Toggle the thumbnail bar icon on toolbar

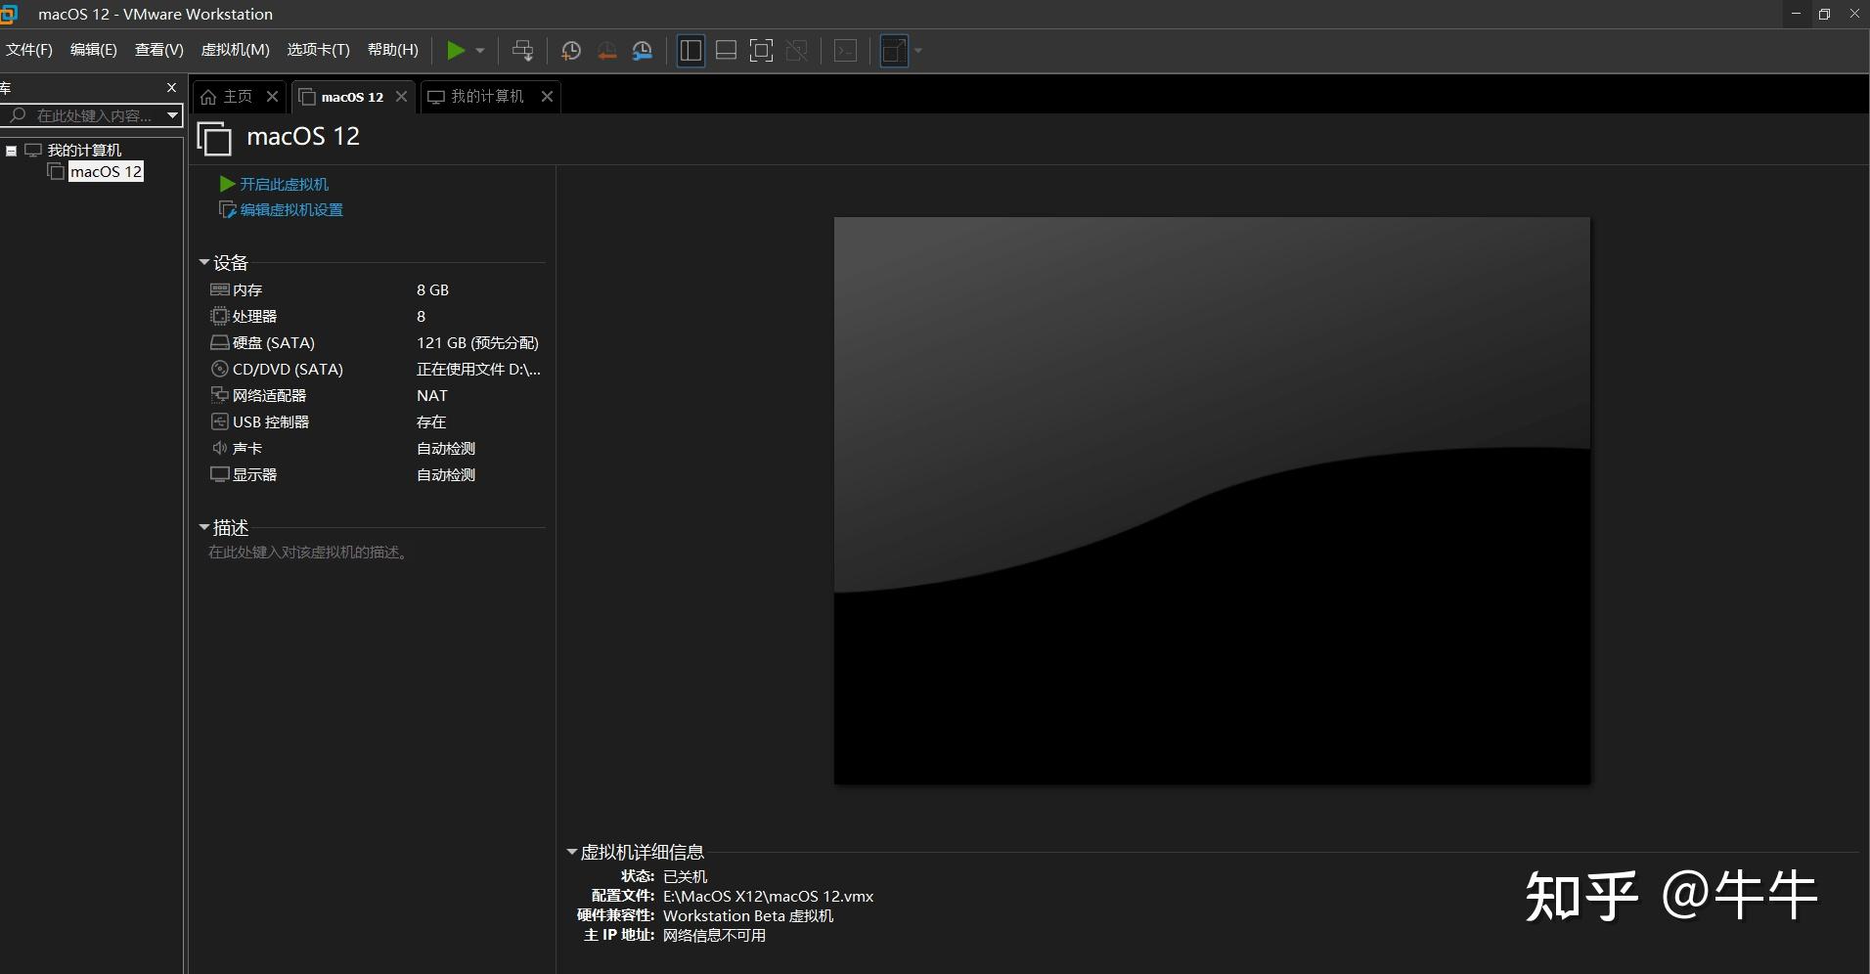coord(726,51)
